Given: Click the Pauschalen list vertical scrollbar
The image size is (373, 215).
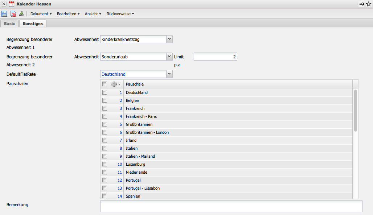Looking at the screenshot, I should (356, 111).
